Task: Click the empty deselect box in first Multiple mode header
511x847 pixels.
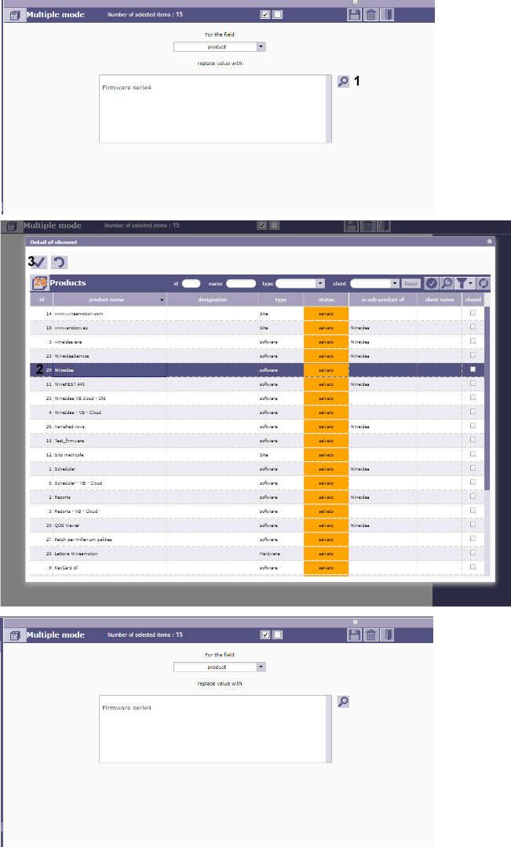Action: (x=277, y=15)
